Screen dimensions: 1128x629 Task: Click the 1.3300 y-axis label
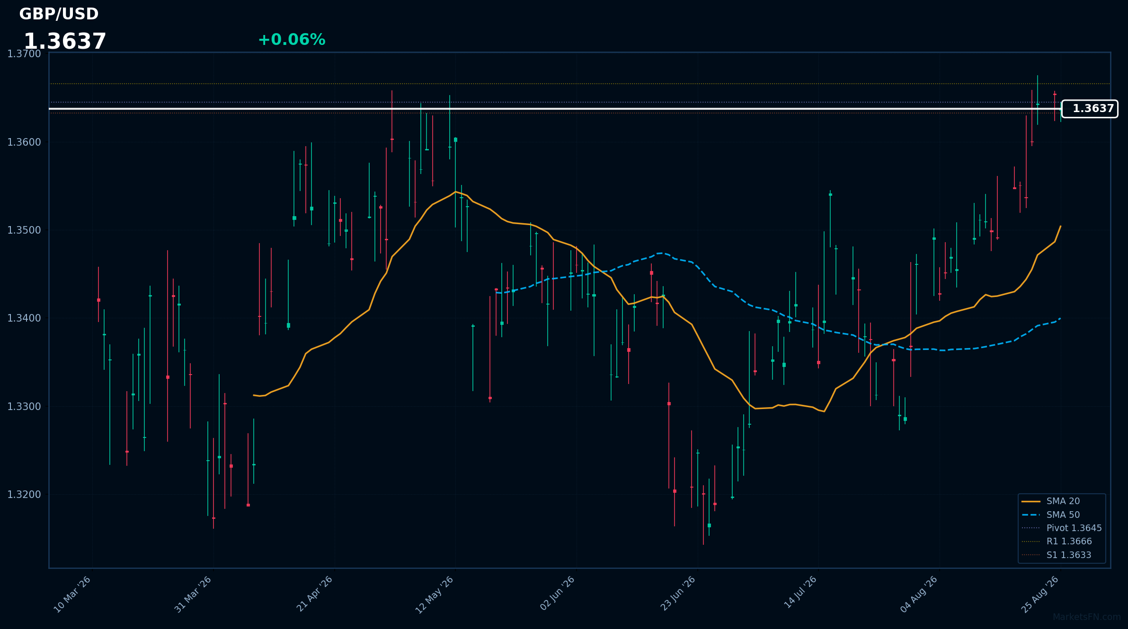(x=24, y=407)
